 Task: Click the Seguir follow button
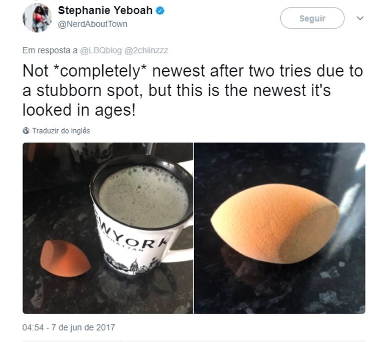[312, 18]
